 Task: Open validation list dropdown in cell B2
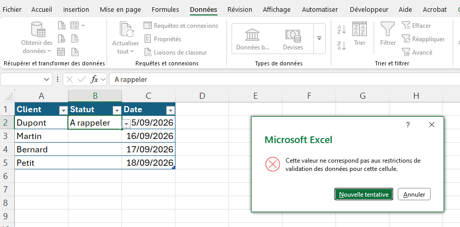pos(126,124)
